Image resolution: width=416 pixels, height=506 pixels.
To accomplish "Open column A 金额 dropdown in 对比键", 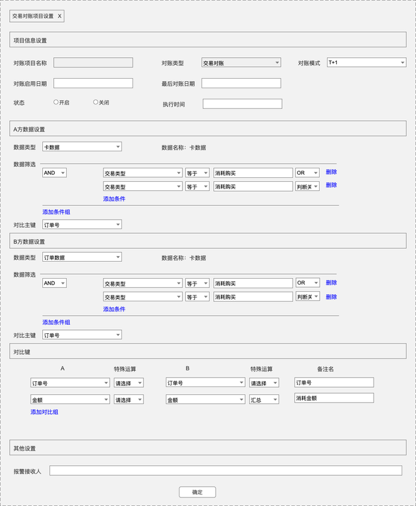I will [x=70, y=399].
